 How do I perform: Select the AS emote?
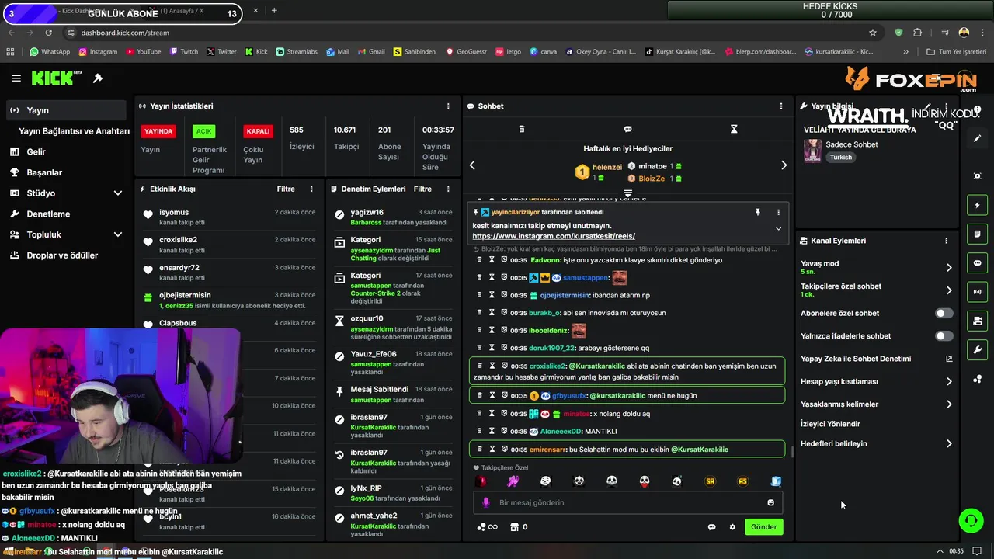point(742,481)
